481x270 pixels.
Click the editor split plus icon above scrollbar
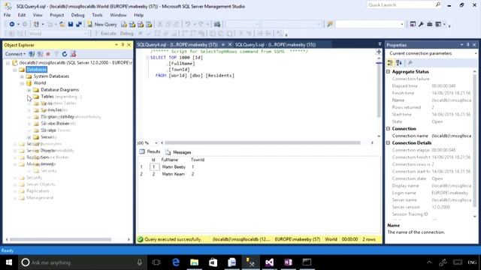click(379, 52)
